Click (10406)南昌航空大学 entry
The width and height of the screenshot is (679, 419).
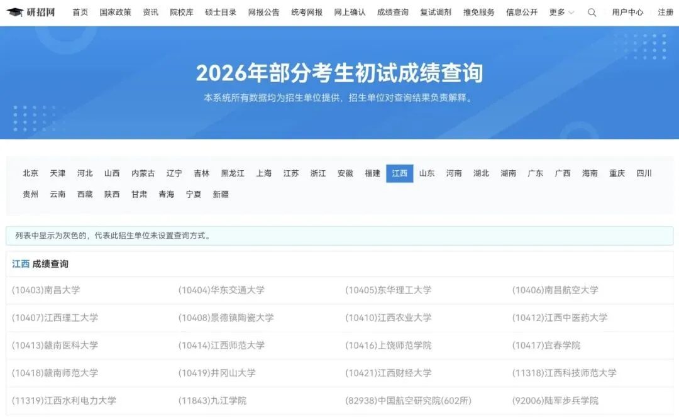tap(555, 290)
